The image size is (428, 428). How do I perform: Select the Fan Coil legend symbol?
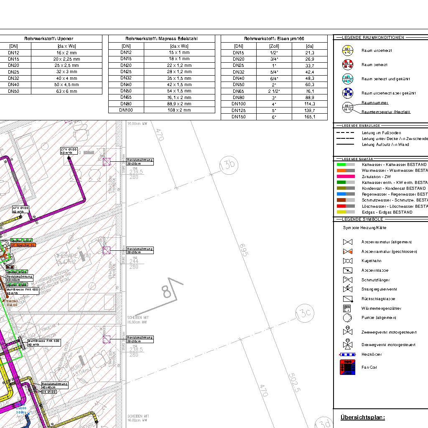tap(347, 367)
